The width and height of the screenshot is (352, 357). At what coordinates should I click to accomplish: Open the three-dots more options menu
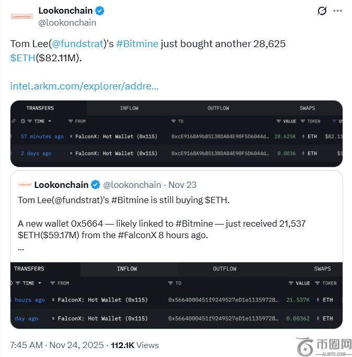(x=338, y=11)
